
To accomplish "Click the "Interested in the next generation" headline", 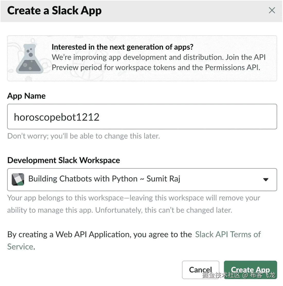I will 122,47.
